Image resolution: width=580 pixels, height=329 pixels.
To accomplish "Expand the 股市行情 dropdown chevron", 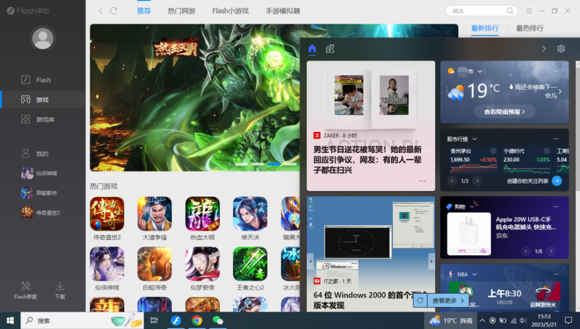I will [474, 139].
